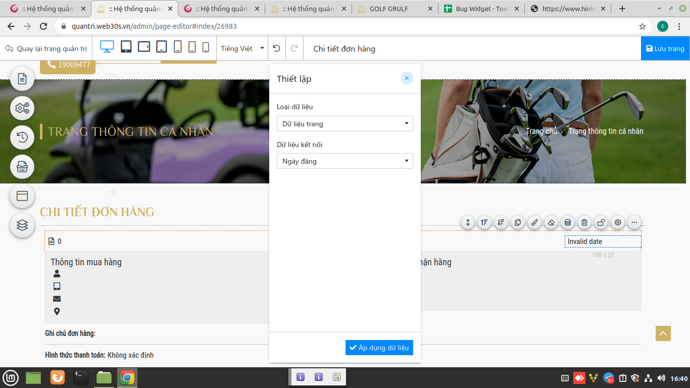
Task: Open the Loại dữ liệu dropdown
Action: 345,124
